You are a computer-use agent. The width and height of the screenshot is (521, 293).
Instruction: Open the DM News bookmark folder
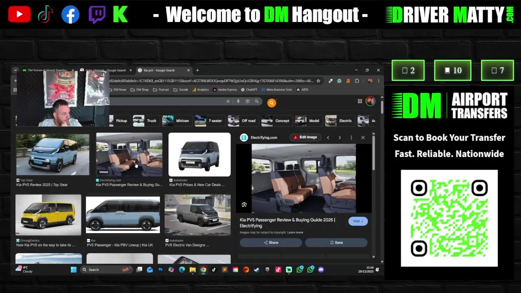(117, 90)
